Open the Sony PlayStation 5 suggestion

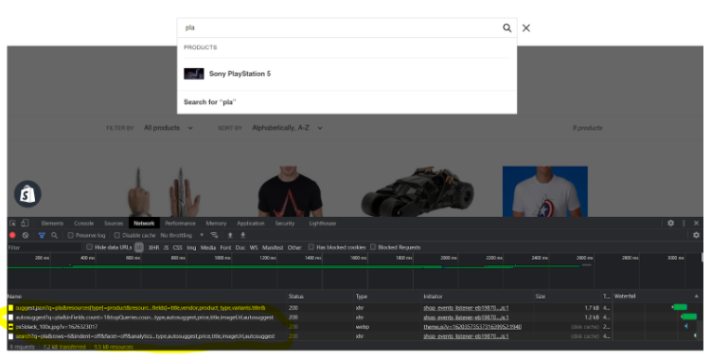(x=347, y=74)
